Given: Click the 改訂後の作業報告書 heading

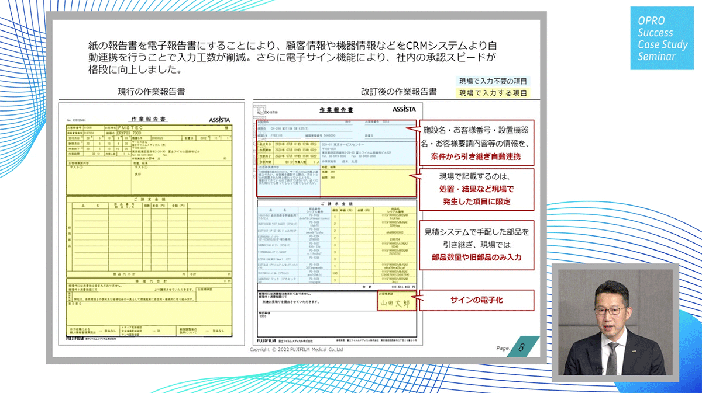Looking at the screenshot, I should click(400, 92).
